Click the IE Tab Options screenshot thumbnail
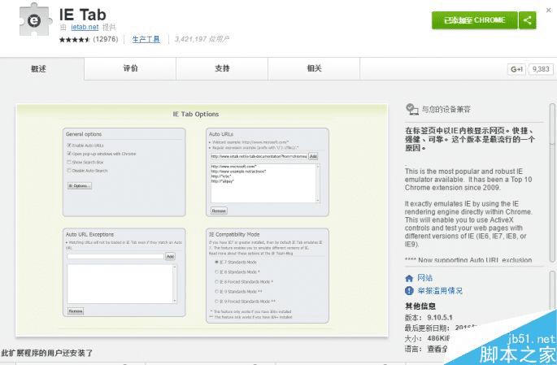 click(x=202, y=220)
